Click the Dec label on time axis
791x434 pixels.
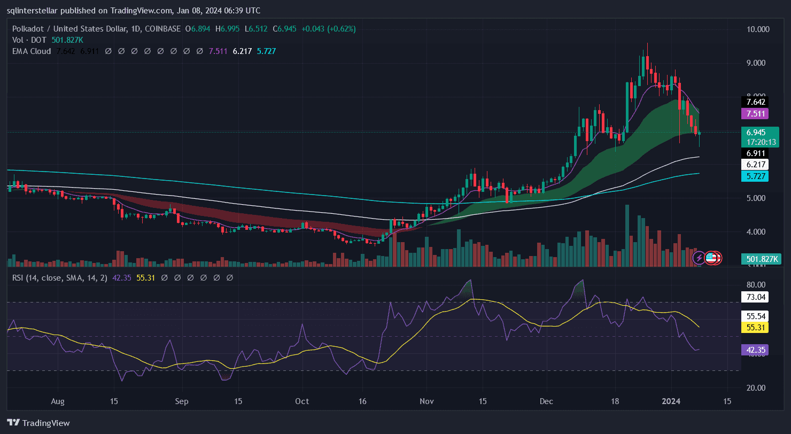(x=547, y=401)
